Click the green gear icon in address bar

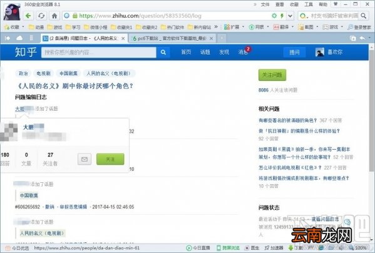click(274, 16)
